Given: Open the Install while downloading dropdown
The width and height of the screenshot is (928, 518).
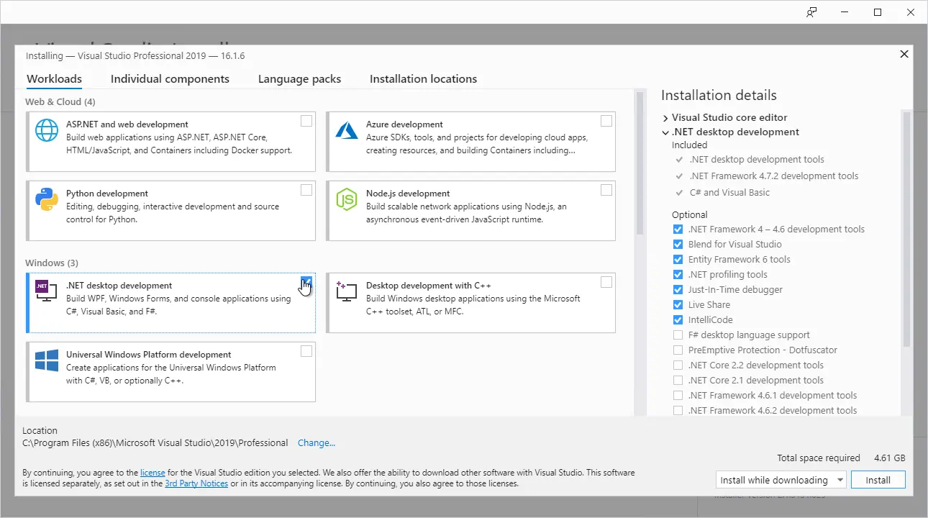Looking at the screenshot, I should pyautogui.click(x=781, y=480).
